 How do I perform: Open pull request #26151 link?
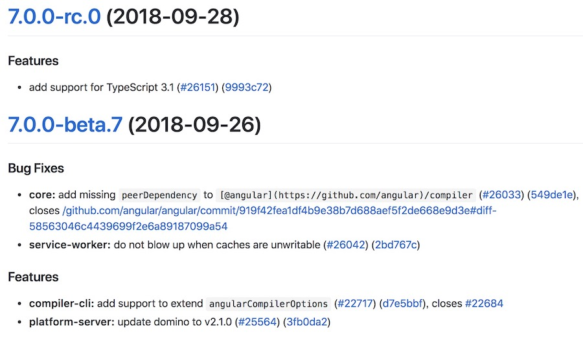click(x=198, y=87)
